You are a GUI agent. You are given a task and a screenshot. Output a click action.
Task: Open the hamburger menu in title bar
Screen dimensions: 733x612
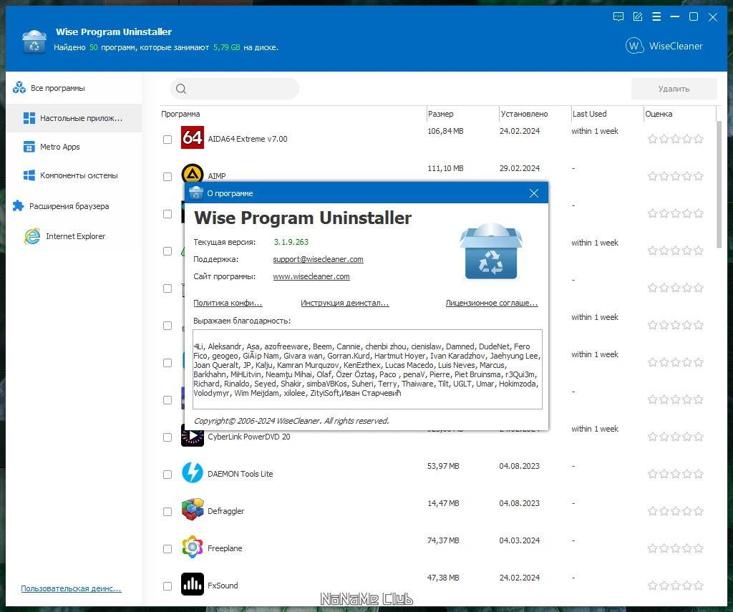point(656,17)
